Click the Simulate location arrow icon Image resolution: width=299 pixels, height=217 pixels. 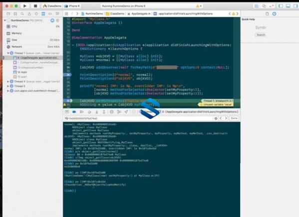126,112
